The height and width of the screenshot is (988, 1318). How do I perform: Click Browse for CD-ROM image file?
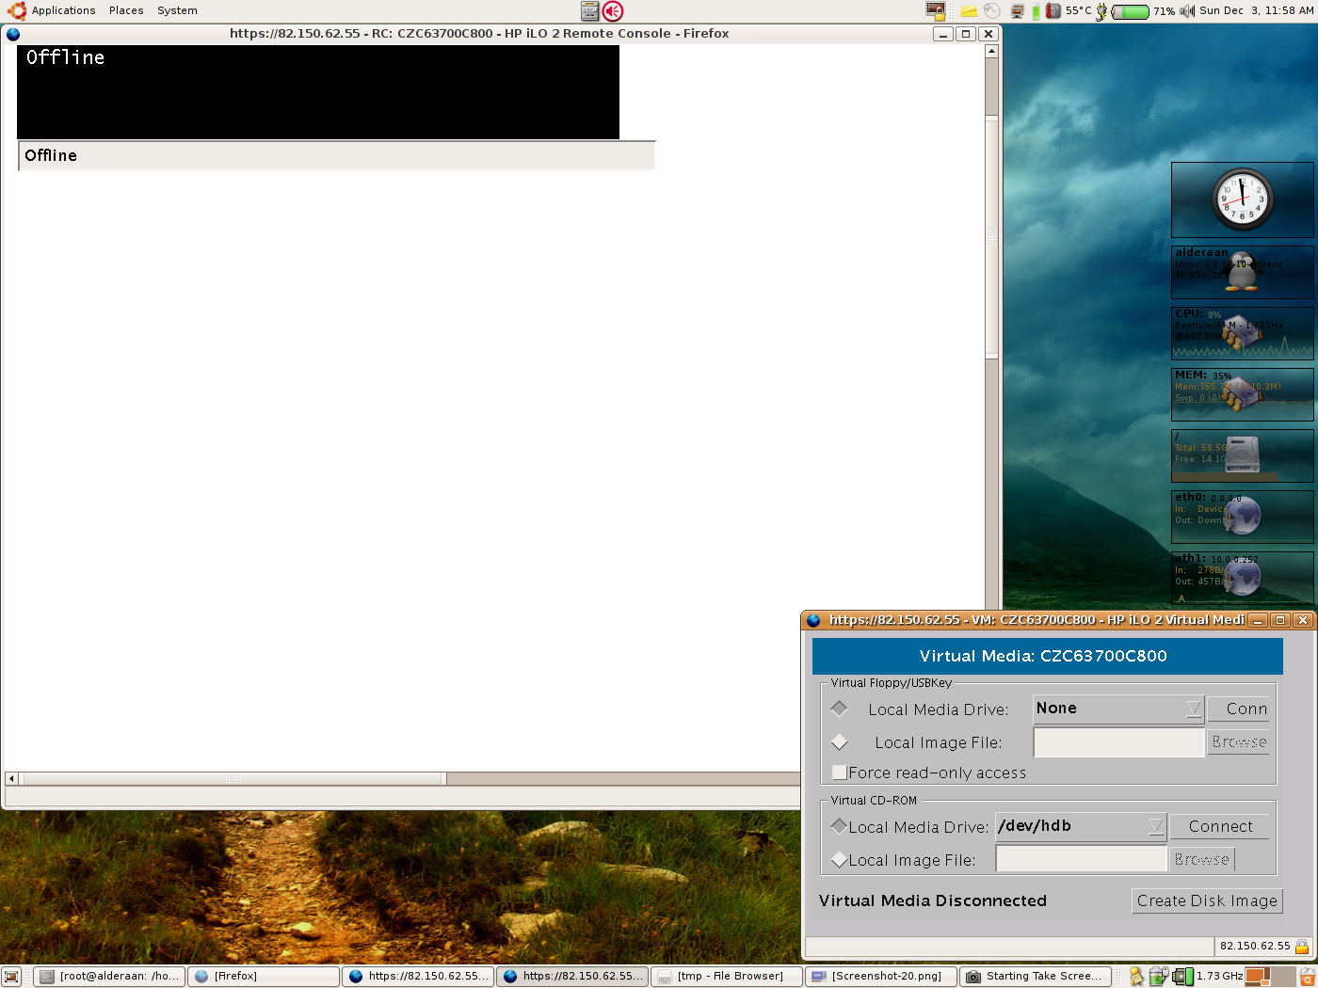coord(1201,859)
